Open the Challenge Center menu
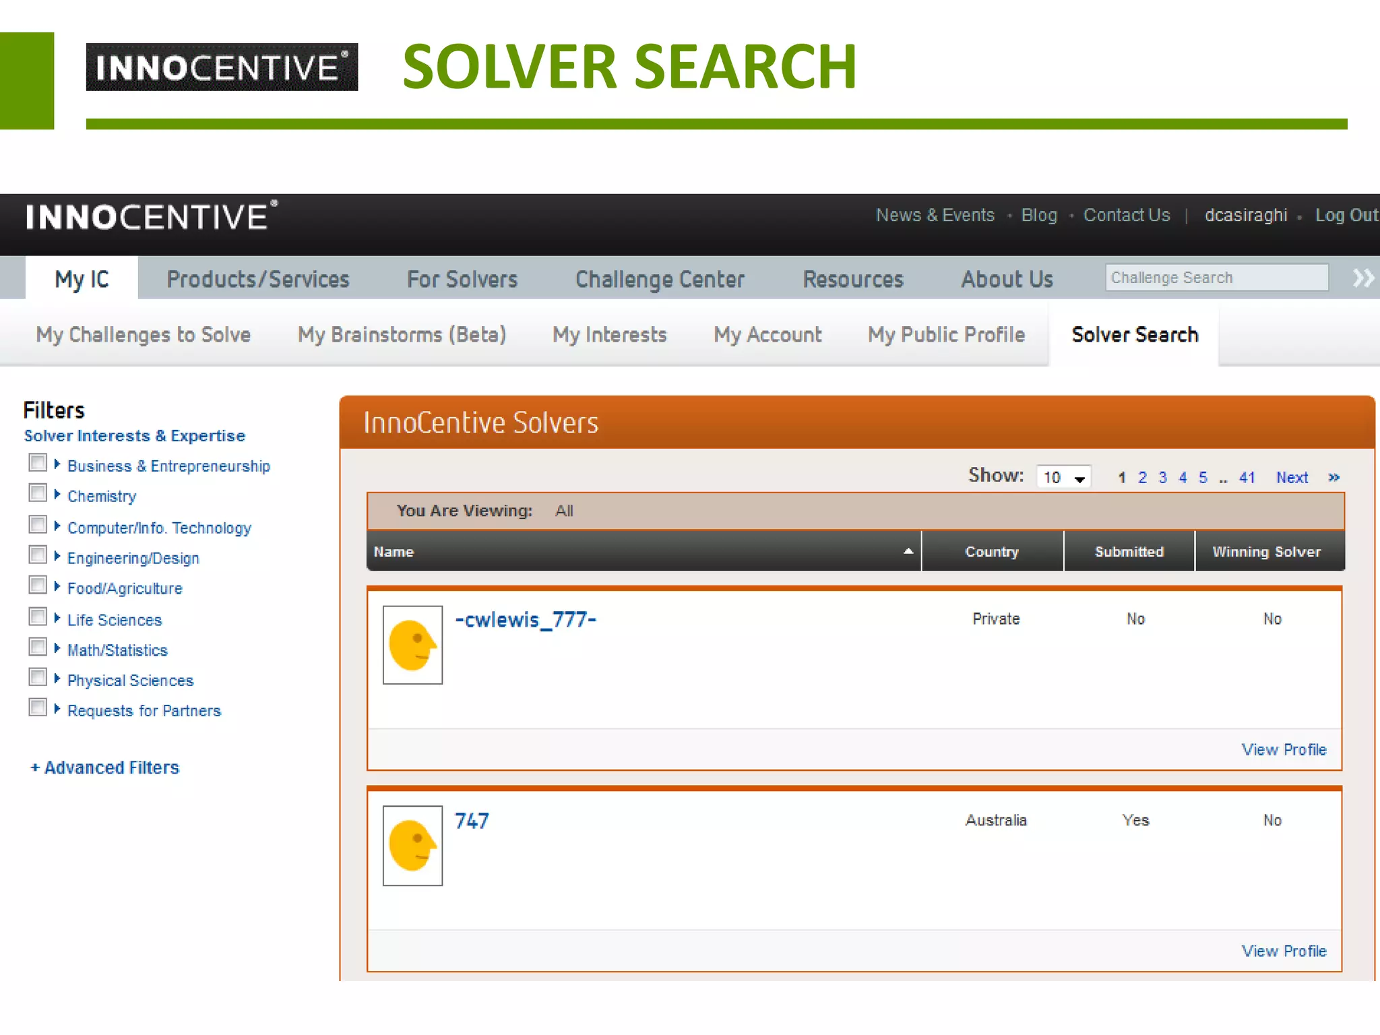The width and height of the screenshot is (1380, 1035). click(x=660, y=279)
